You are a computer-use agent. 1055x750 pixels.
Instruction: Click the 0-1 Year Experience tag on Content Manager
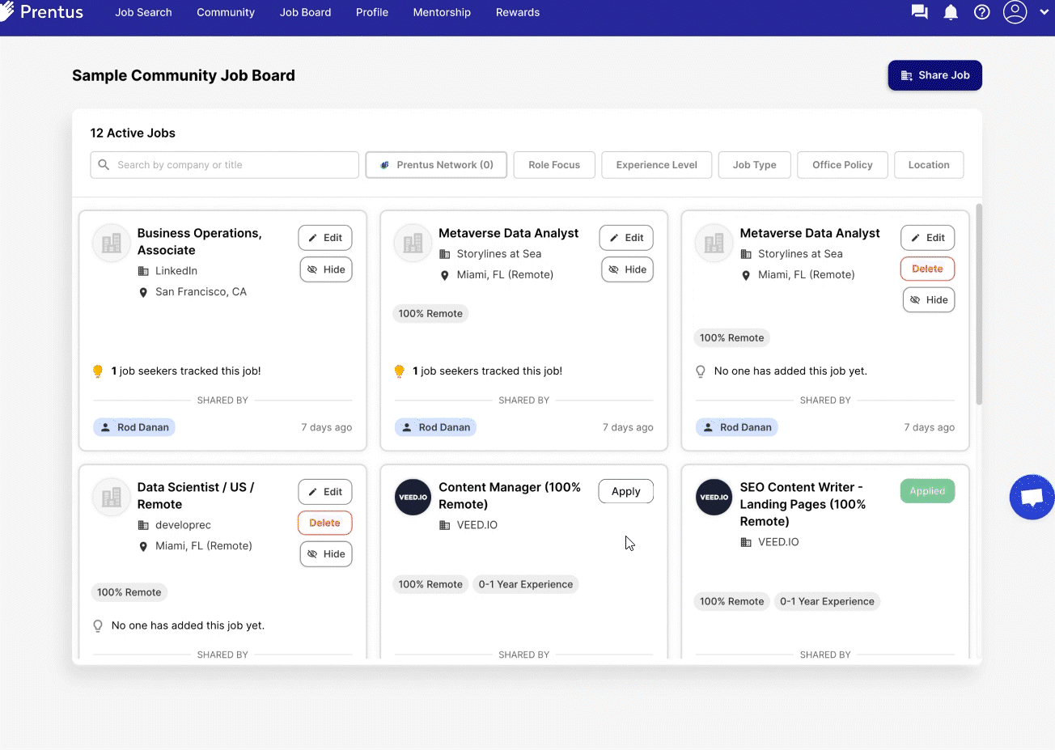pyautogui.click(x=526, y=584)
